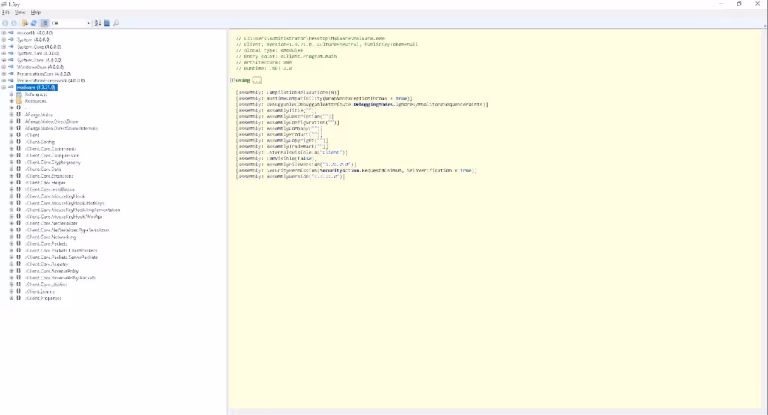Screen dimensions: 768x415
Task: Select malware (1.3.21.0) in the tree
Action: (37, 87)
